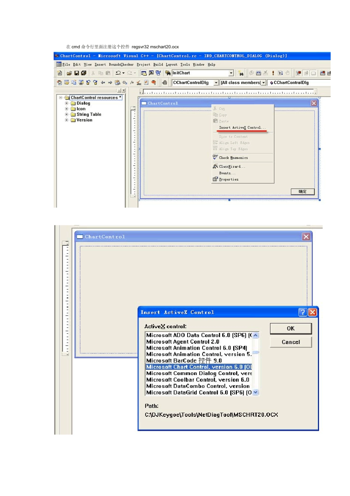Click the Check Mnemonics checkmark icon
The height and width of the screenshot is (496, 350).
click(x=215, y=157)
